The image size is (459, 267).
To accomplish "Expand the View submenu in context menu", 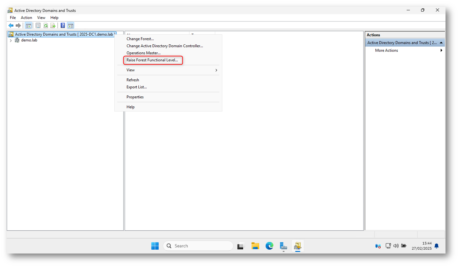I will pos(216,70).
